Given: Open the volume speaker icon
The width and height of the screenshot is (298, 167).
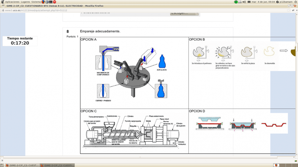Looking at the screenshot, I should (x=244, y=2).
